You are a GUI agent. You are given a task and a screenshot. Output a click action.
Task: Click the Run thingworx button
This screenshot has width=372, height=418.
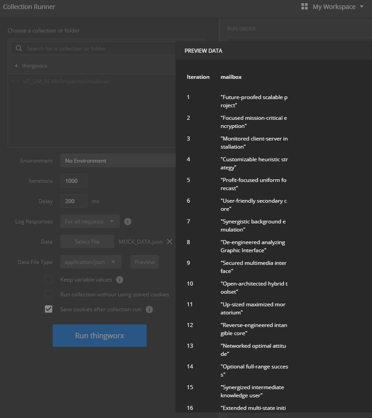pos(99,335)
